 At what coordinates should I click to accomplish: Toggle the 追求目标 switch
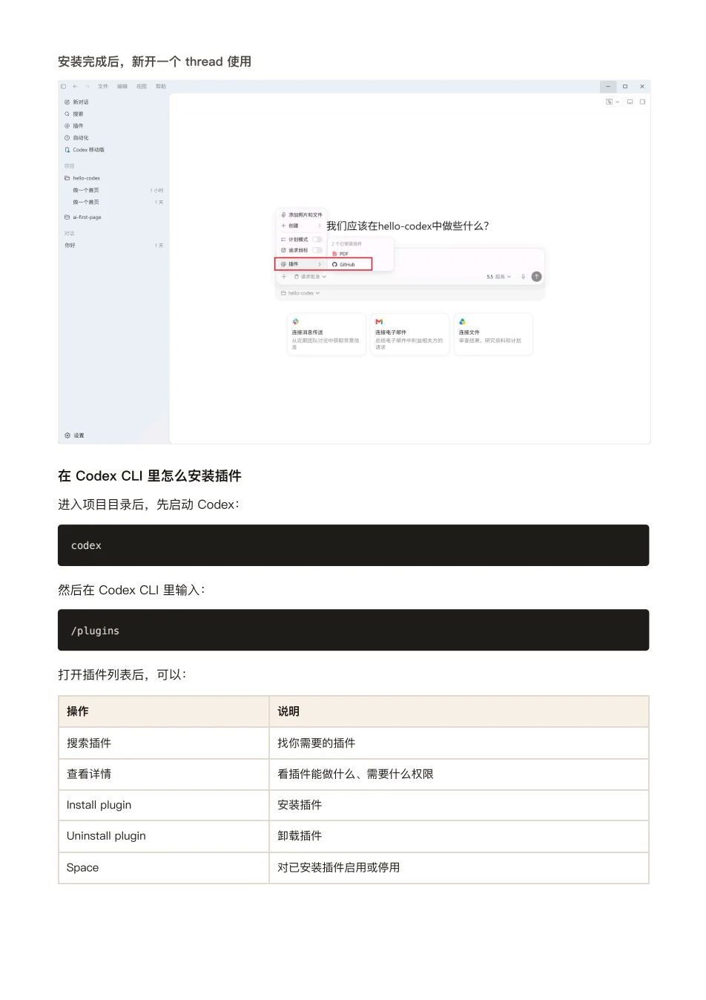coord(317,250)
